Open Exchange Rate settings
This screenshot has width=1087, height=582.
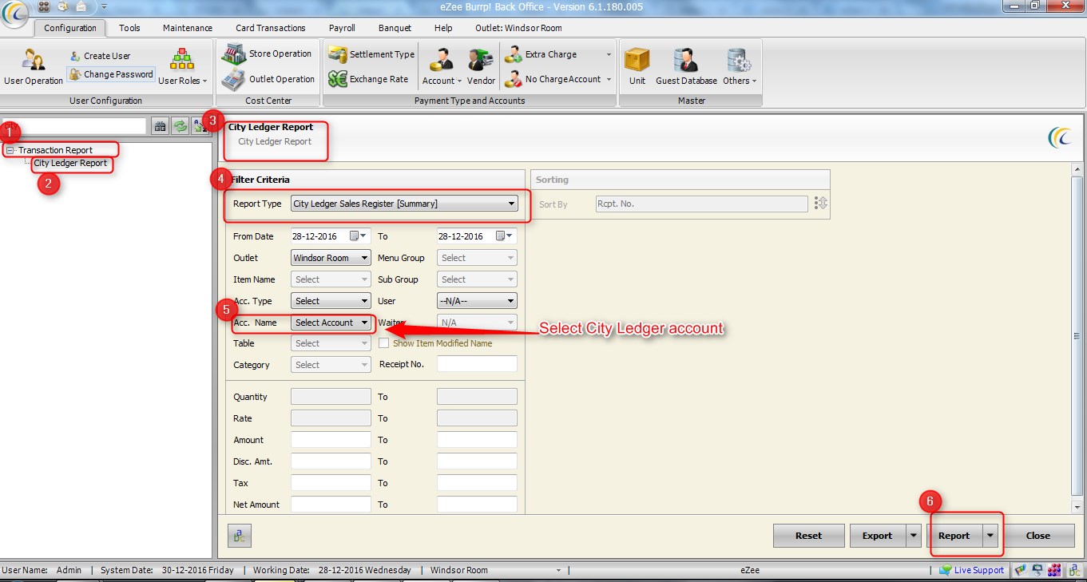(368, 79)
